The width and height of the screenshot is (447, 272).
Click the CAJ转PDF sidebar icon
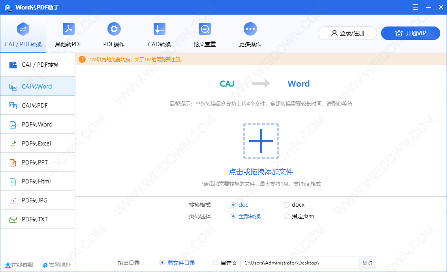13,106
